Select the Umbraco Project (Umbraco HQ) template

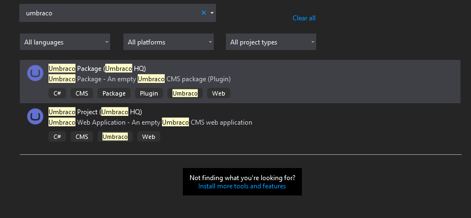240,125
